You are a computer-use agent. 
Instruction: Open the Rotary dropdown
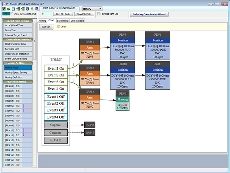(x=92, y=9)
